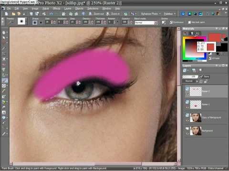Select the Text tool
The height and width of the screenshot is (171, 229).
click(4, 113)
